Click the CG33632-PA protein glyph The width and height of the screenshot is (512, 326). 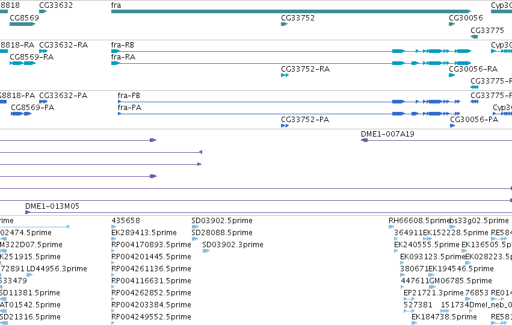pyautogui.click(x=43, y=102)
